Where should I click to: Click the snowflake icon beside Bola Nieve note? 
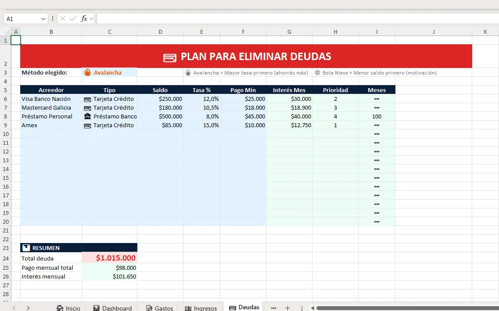coord(316,72)
